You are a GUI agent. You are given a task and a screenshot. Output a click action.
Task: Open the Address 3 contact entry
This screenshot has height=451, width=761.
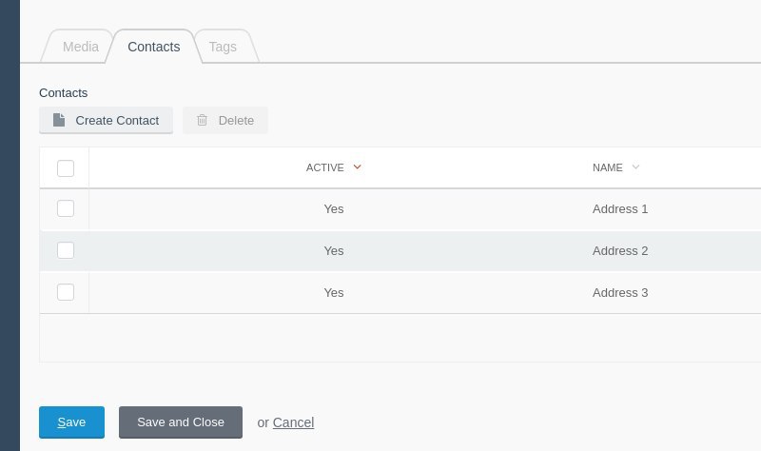pos(620,293)
